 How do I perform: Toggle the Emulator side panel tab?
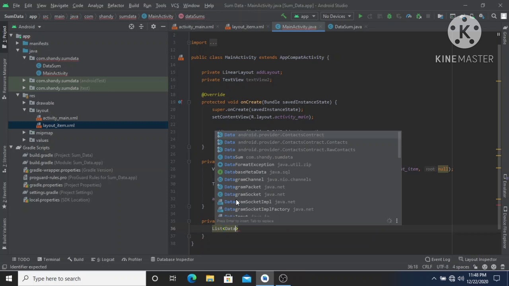(505, 188)
